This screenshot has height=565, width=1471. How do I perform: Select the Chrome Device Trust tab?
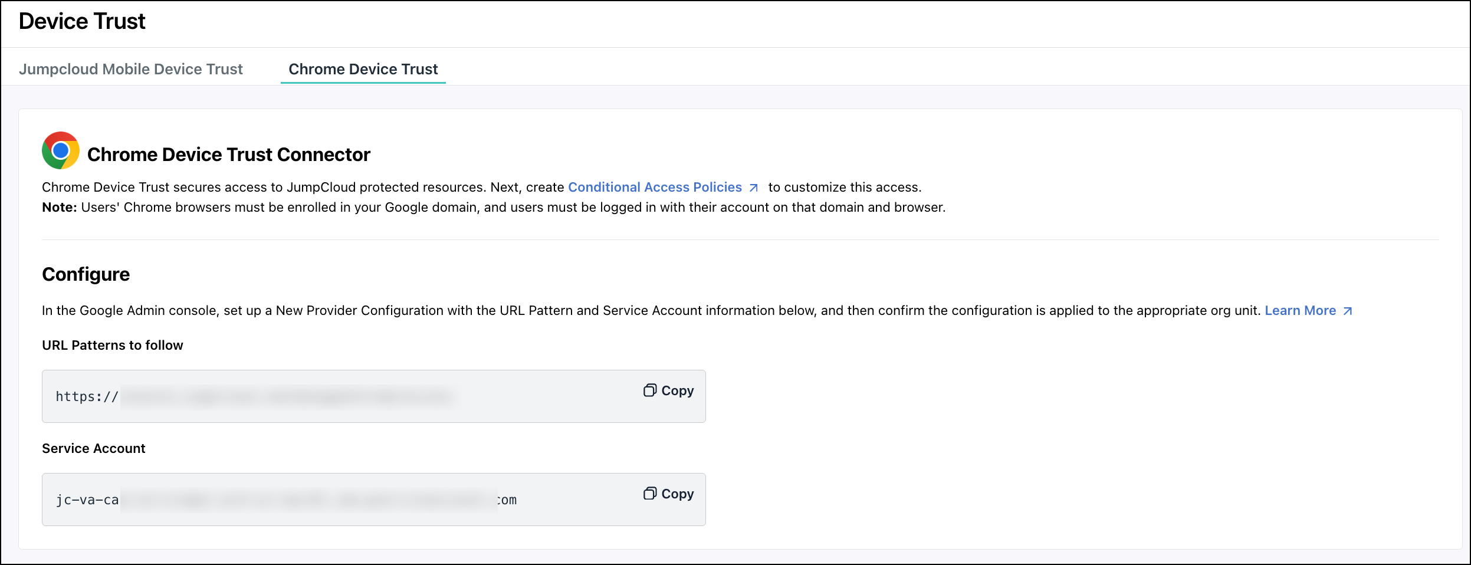tap(362, 69)
